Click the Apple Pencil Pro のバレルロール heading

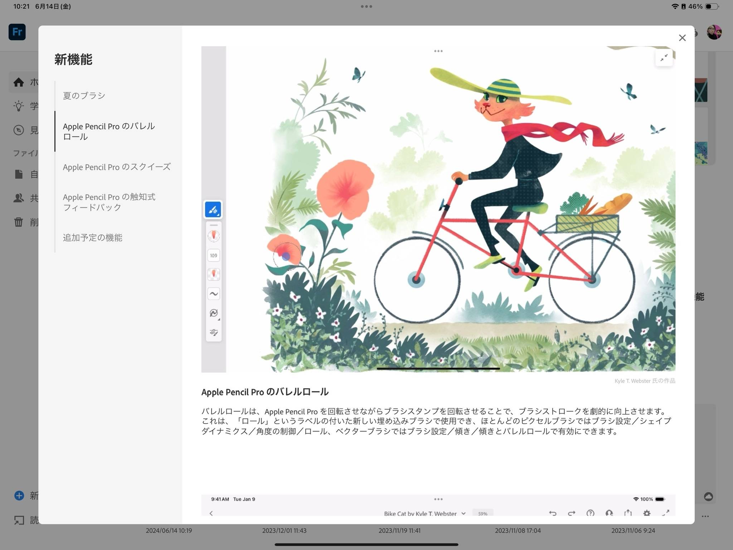(x=265, y=392)
